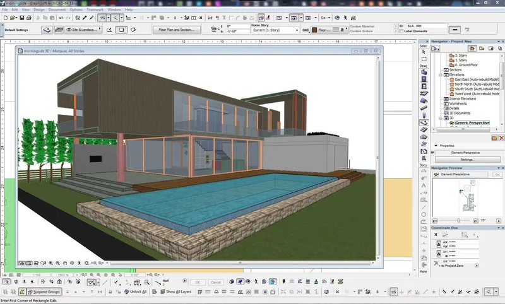Viewport: 505px width, 304px height.
Task: Click Cancel button in bottom toolbar
Action: click(x=215, y=283)
